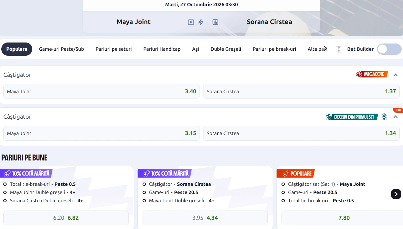Click the POPULARE badge on the third card
The image size is (403, 229).
point(296,173)
